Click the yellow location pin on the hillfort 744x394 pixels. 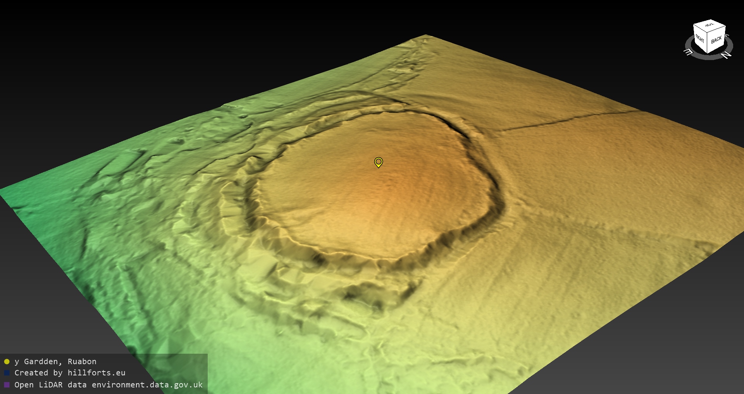(x=378, y=162)
